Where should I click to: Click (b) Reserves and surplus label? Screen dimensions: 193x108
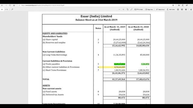point(54,43)
